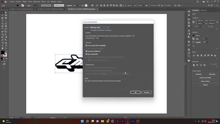Open the Versión dropdown showing Illustrator 2020
Screen dimensions: 220x124
click(x=99, y=28)
